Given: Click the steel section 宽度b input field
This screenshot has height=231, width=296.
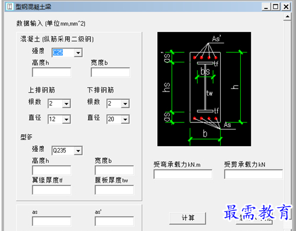Looking at the screenshot, I should pos(114,170).
